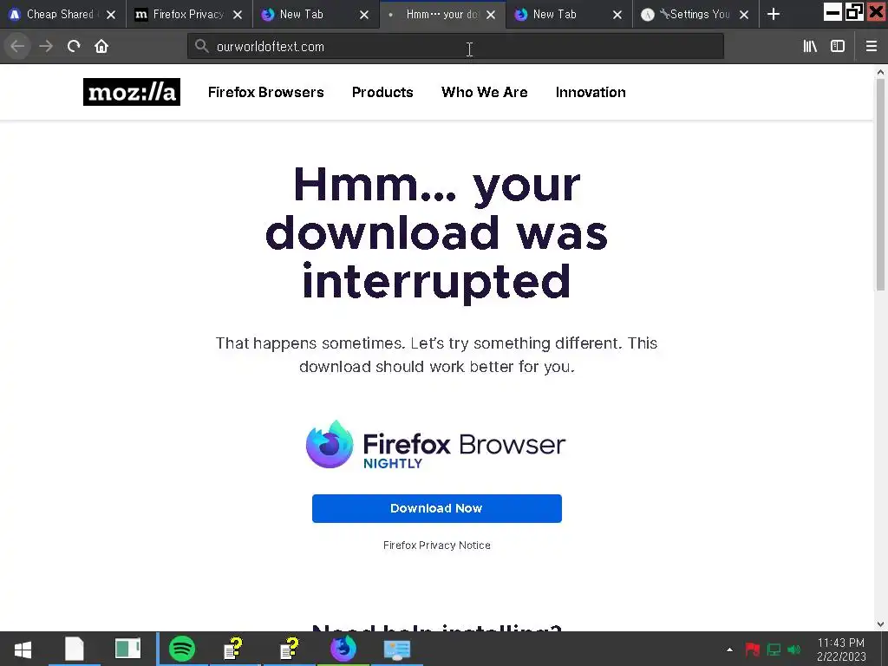Open the home page via house icon

point(101,47)
